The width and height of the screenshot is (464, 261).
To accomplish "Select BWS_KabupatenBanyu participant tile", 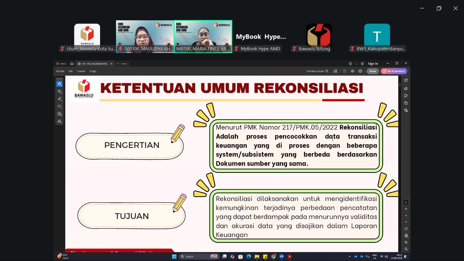I will (377, 37).
